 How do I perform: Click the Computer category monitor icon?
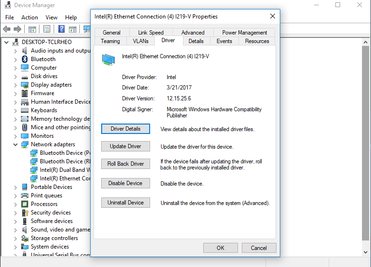(x=25, y=68)
